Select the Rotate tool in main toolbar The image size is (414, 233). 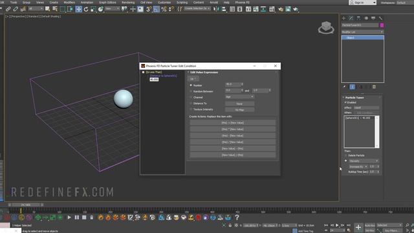86,9
